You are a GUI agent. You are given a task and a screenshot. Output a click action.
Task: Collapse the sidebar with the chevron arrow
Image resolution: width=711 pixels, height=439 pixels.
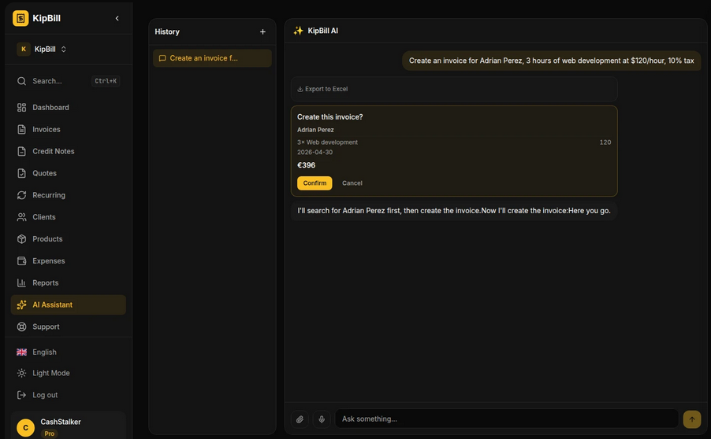click(x=117, y=18)
